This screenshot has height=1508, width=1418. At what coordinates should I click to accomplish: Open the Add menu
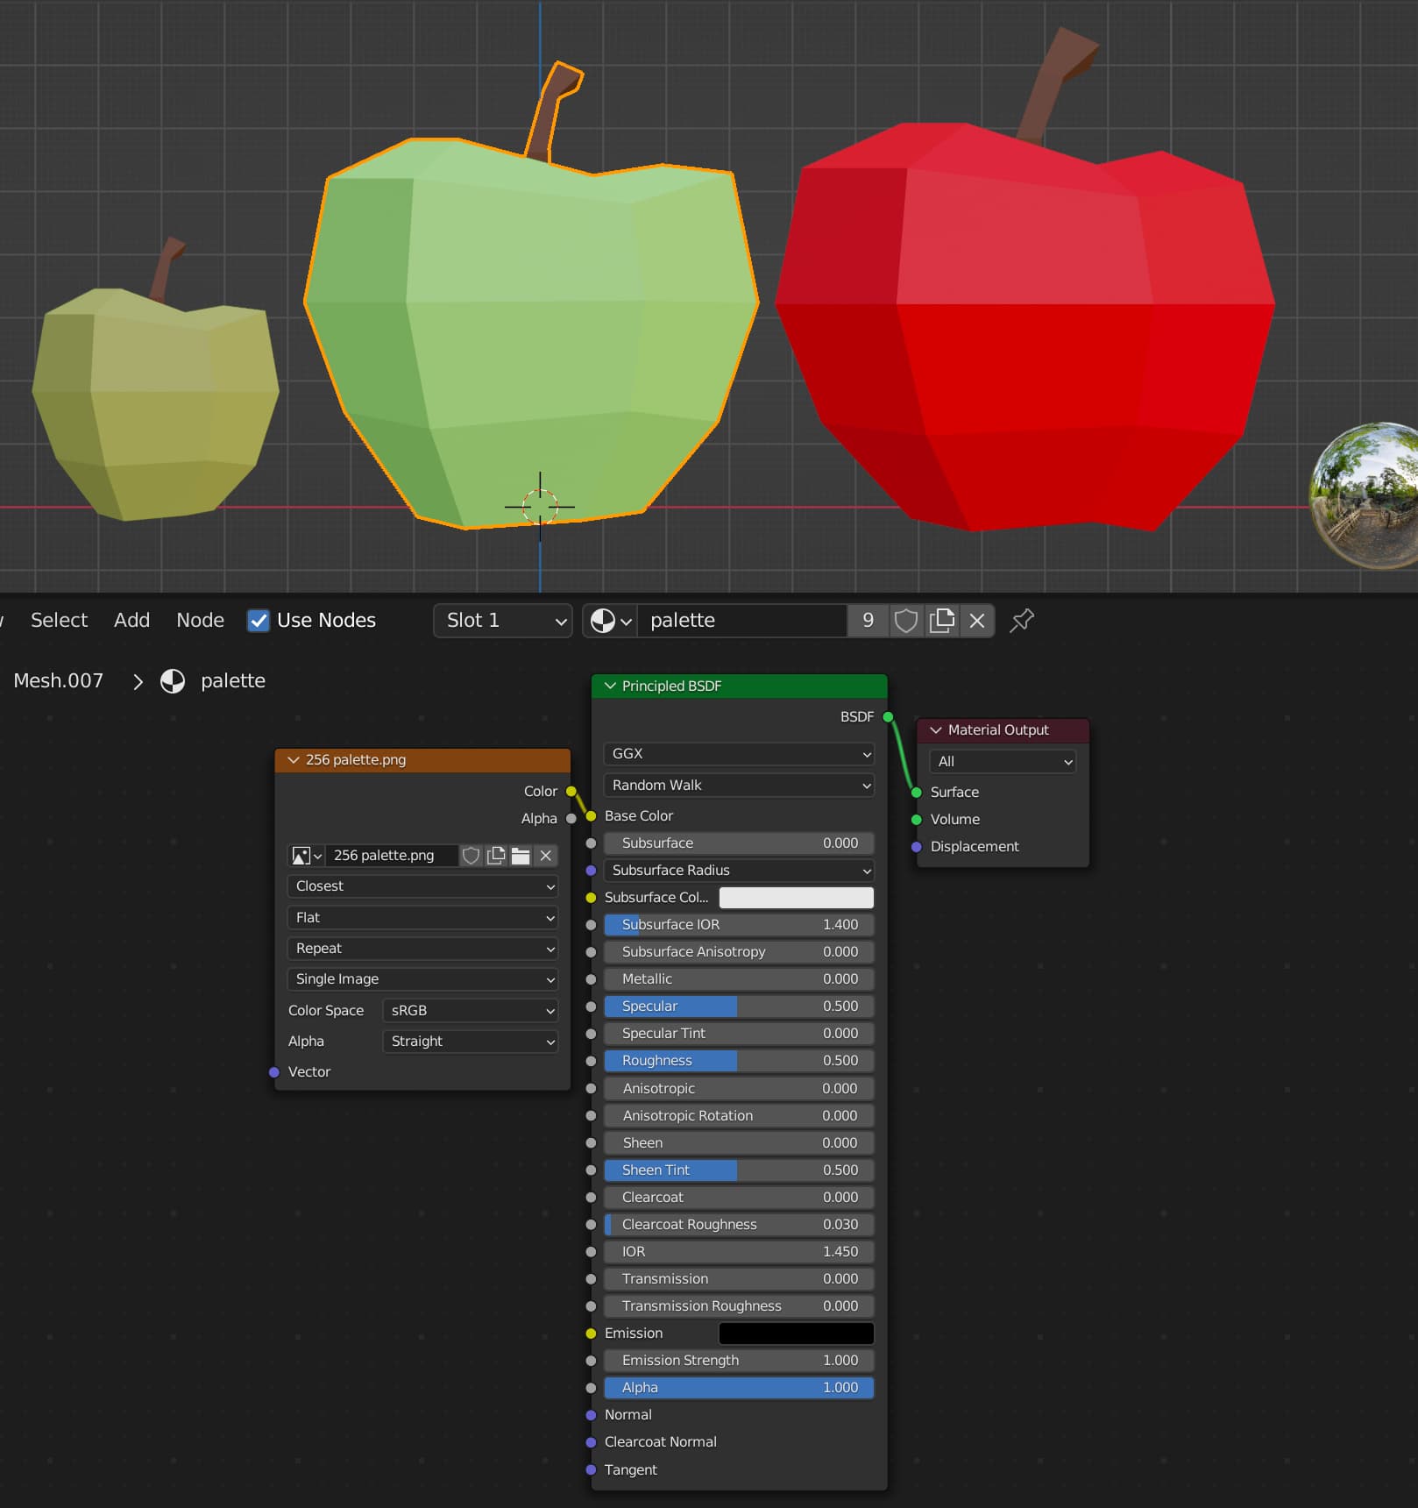[131, 621]
